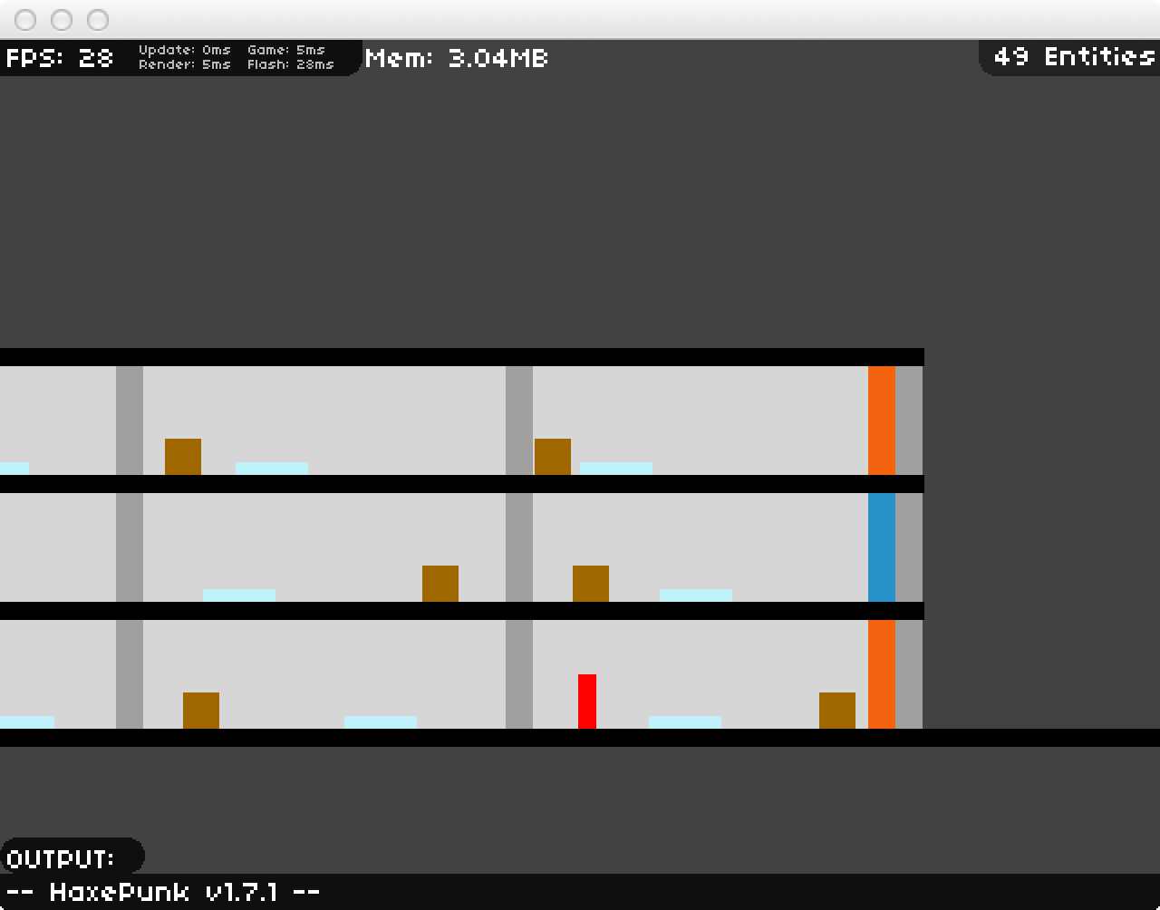Image resolution: width=1160 pixels, height=910 pixels.
Task: Click the Update: 0ms timing readout
Action: (185, 50)
